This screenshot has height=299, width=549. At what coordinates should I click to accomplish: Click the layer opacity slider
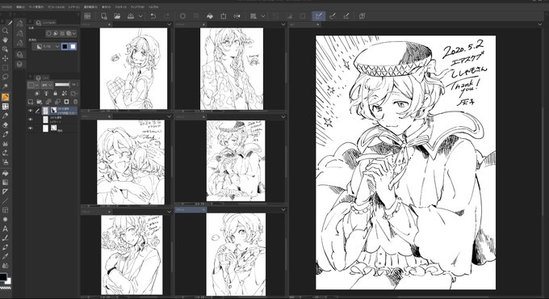tap(62, 85)
